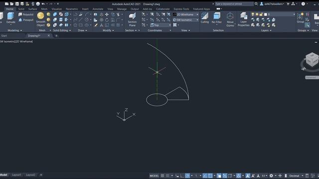This screenshot has height=179, width=319.
Task: Toggle polar tracking in status bar
Action: point(187,176)
